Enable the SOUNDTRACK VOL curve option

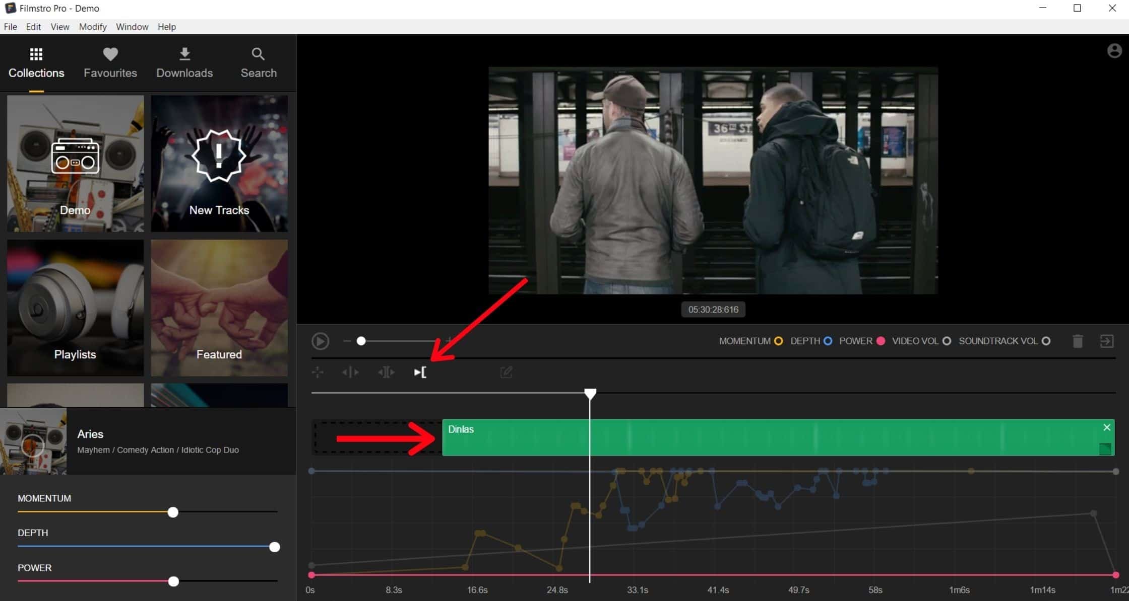tap(1046, 341)
